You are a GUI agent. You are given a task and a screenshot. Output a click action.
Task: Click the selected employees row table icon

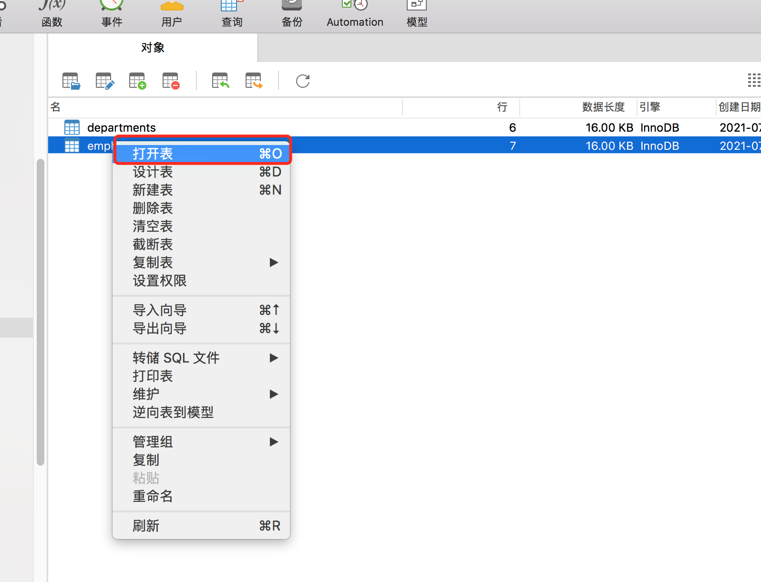[72, 145]
